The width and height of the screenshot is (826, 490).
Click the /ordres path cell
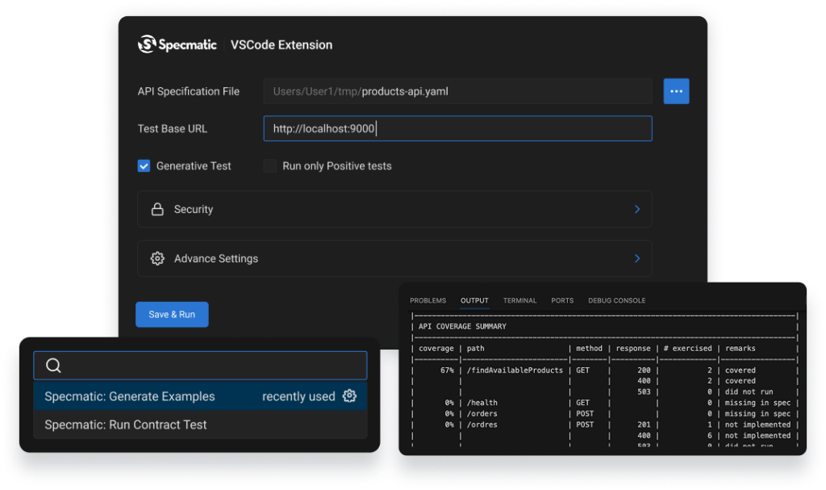(x=482, y=425)
